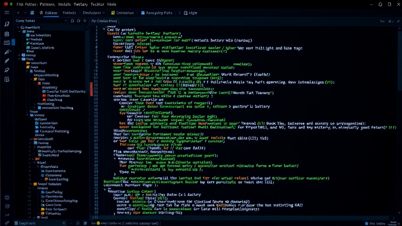The image size is (402, 226).
Task: Click the Runnying Pats toolbar button
Action: [x=156, y=13]
